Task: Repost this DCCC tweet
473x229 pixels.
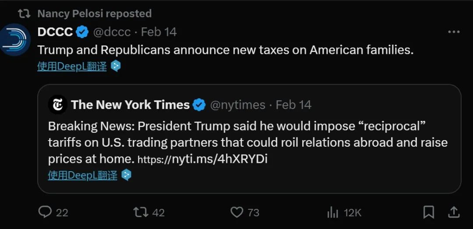Action: point(140,212)
